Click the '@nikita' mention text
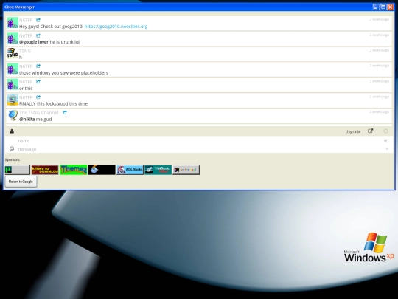Screen dimensions: 398x299 [27, 120]
